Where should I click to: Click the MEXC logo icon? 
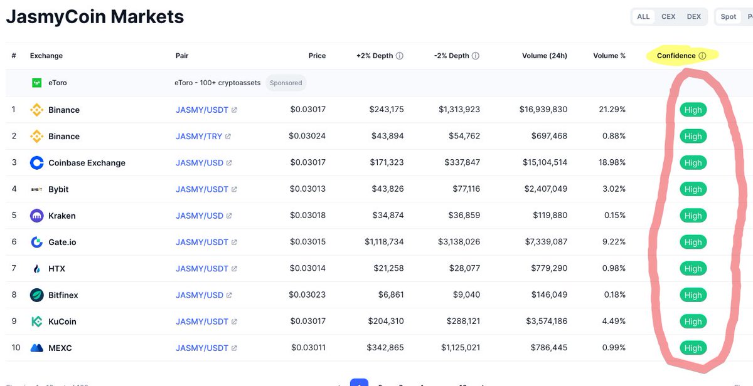(x=37, y=348)
